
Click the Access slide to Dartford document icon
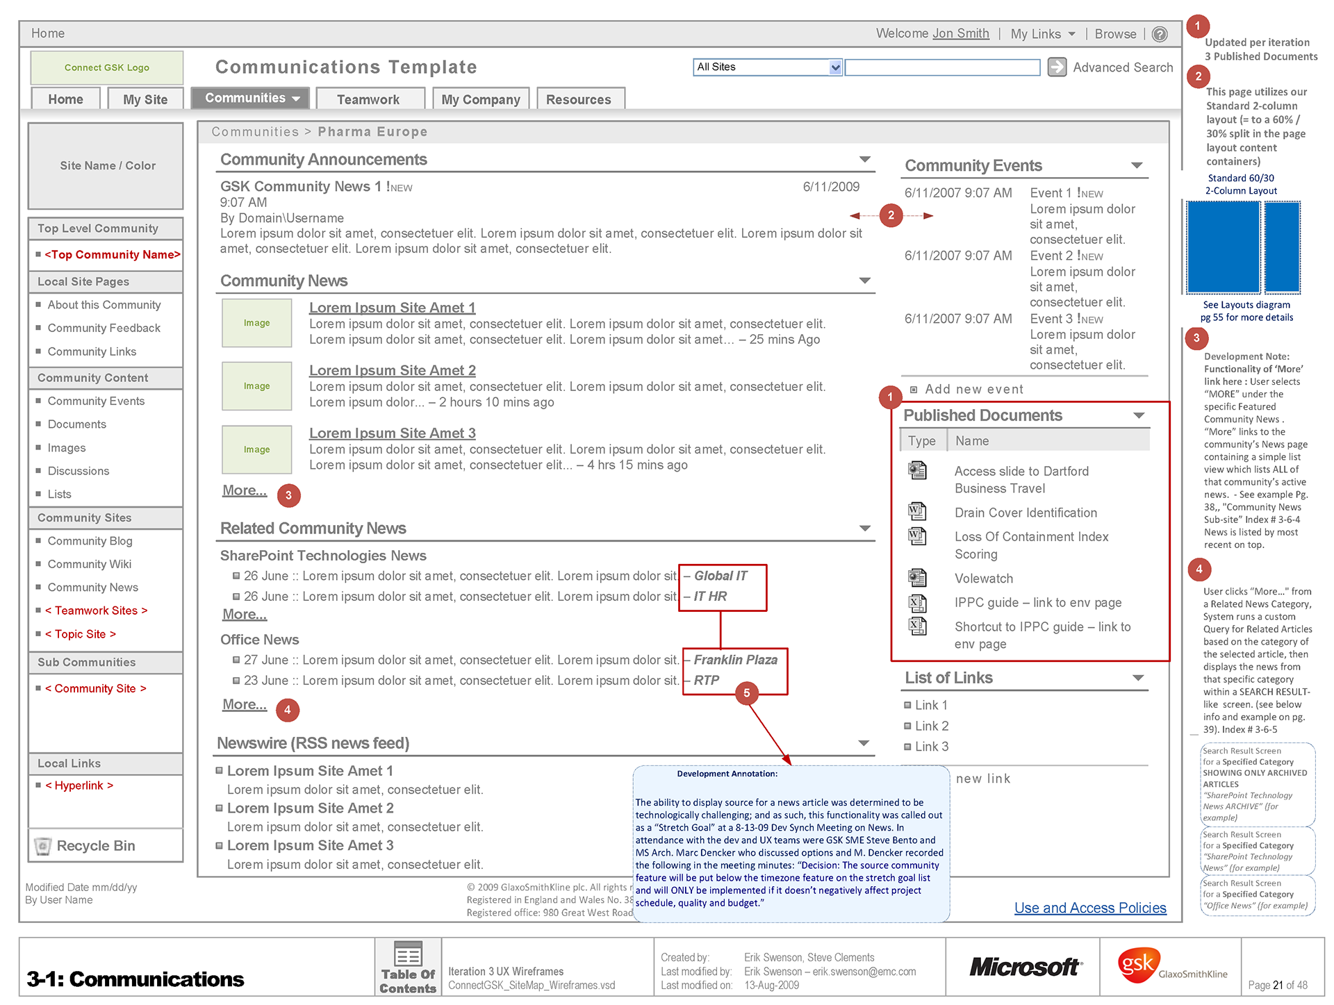tap(917, 471)
